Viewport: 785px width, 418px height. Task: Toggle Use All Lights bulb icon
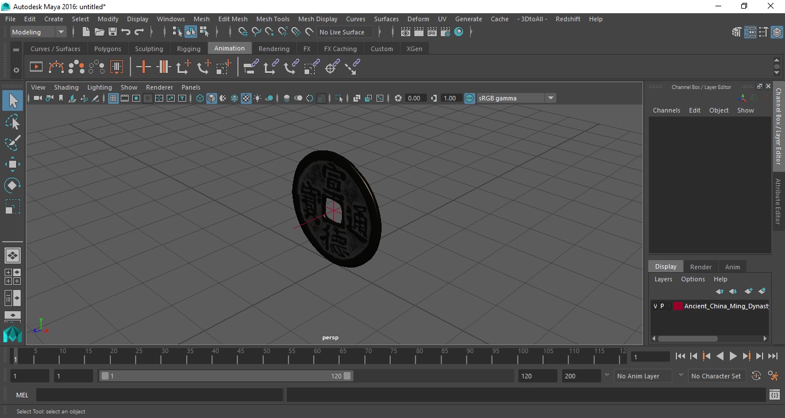point(257,98)
